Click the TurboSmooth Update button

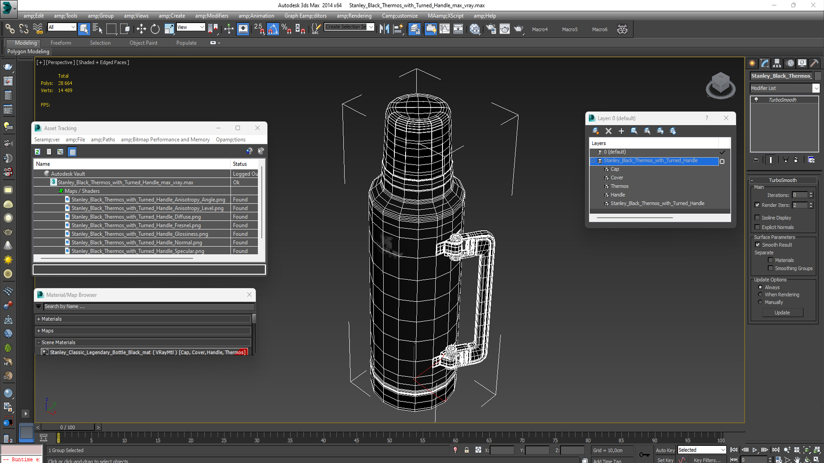[782, 313]
